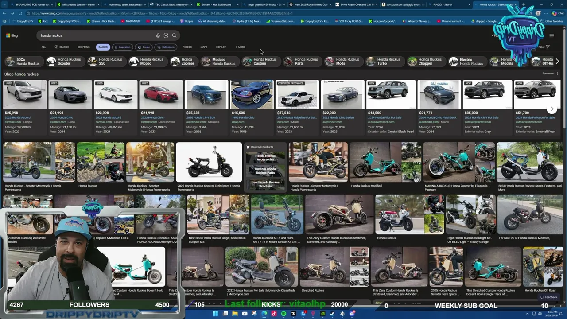Open the Bing hamburger menu
This screenshot has height=319, width=567.
coord(551,35)
